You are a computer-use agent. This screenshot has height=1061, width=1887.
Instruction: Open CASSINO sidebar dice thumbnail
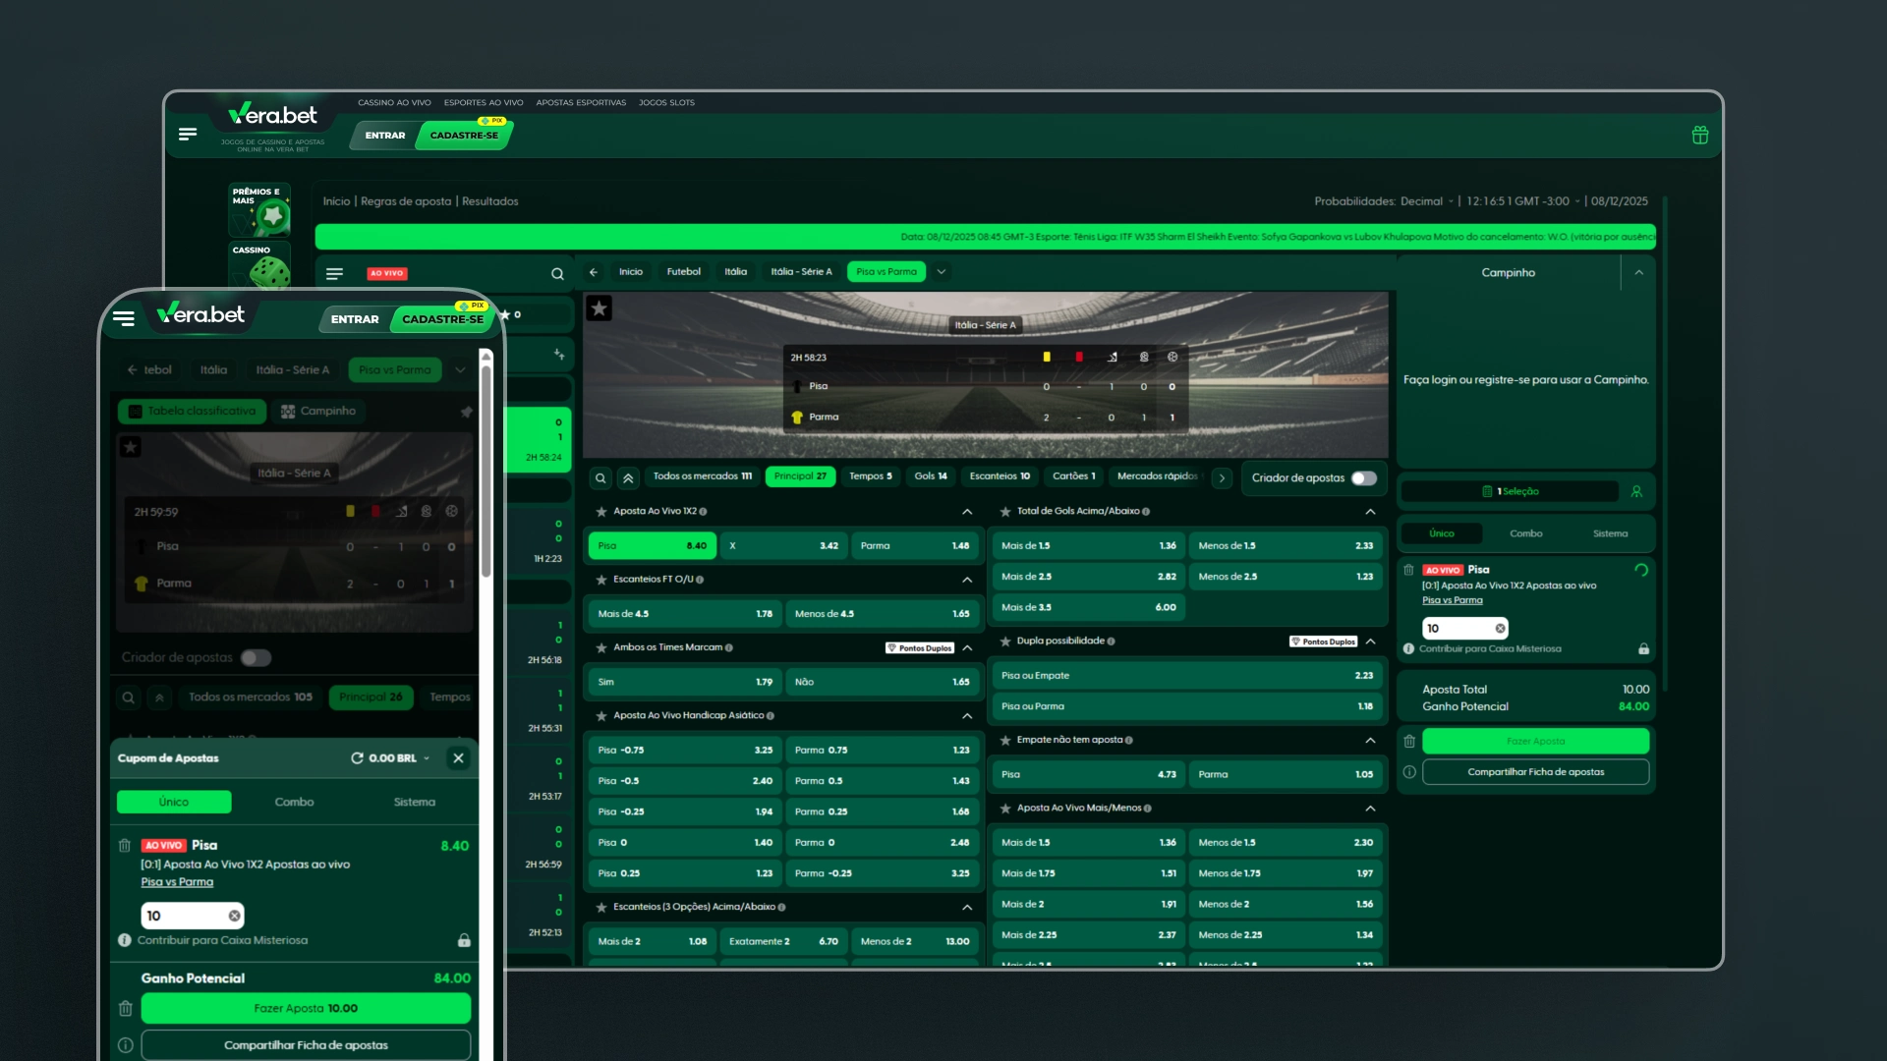259,265
